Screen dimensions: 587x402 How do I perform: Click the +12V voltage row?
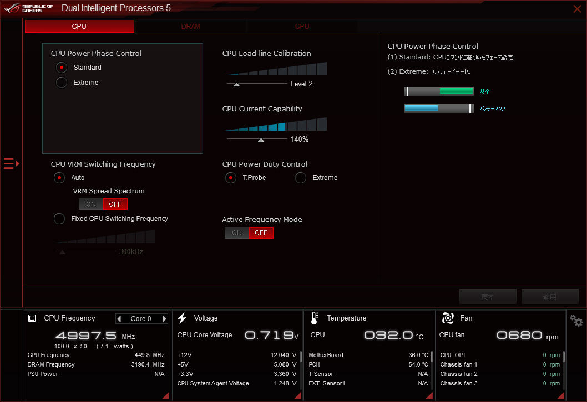pyautogui.click(x=237, y=355)
